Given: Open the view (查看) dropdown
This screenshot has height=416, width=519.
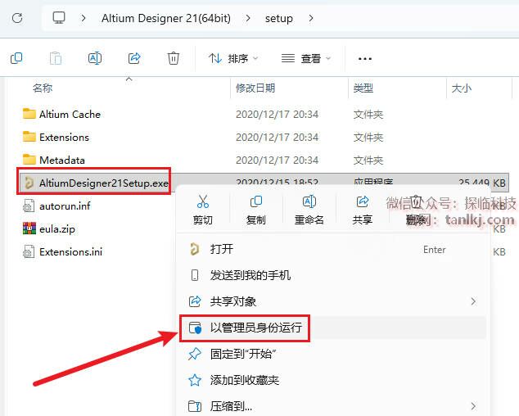Looking at the screenshot, I should [x=306, y=59].
